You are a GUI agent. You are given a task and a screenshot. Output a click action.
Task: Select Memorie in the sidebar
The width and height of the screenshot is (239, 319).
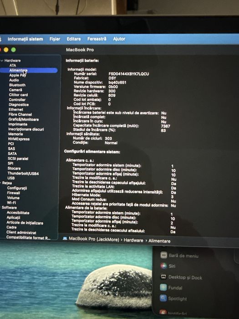(x=15, y=134)
